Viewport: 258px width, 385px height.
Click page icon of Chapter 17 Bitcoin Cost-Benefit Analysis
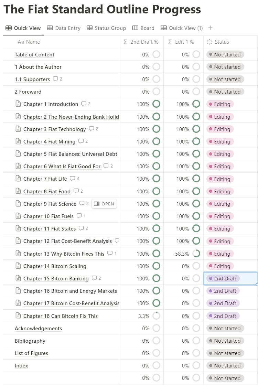(x=18, y=303)
